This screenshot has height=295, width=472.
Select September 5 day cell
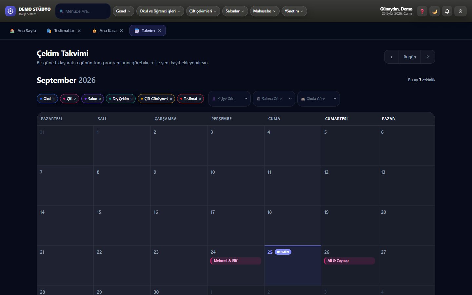click(349, 146)
